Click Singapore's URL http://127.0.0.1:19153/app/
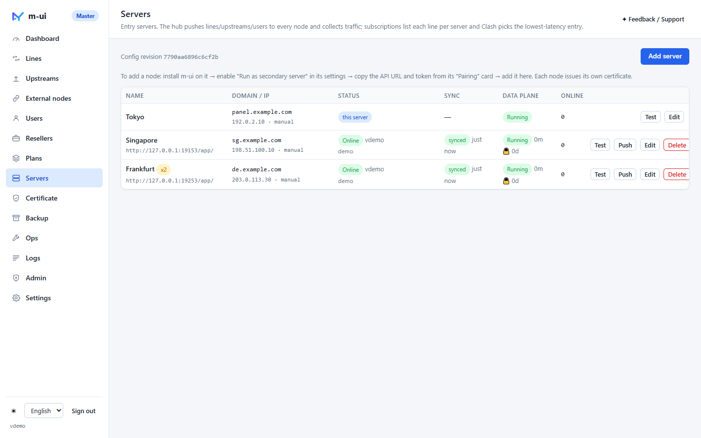Screen dimensions: 701x438 (170, 150)
